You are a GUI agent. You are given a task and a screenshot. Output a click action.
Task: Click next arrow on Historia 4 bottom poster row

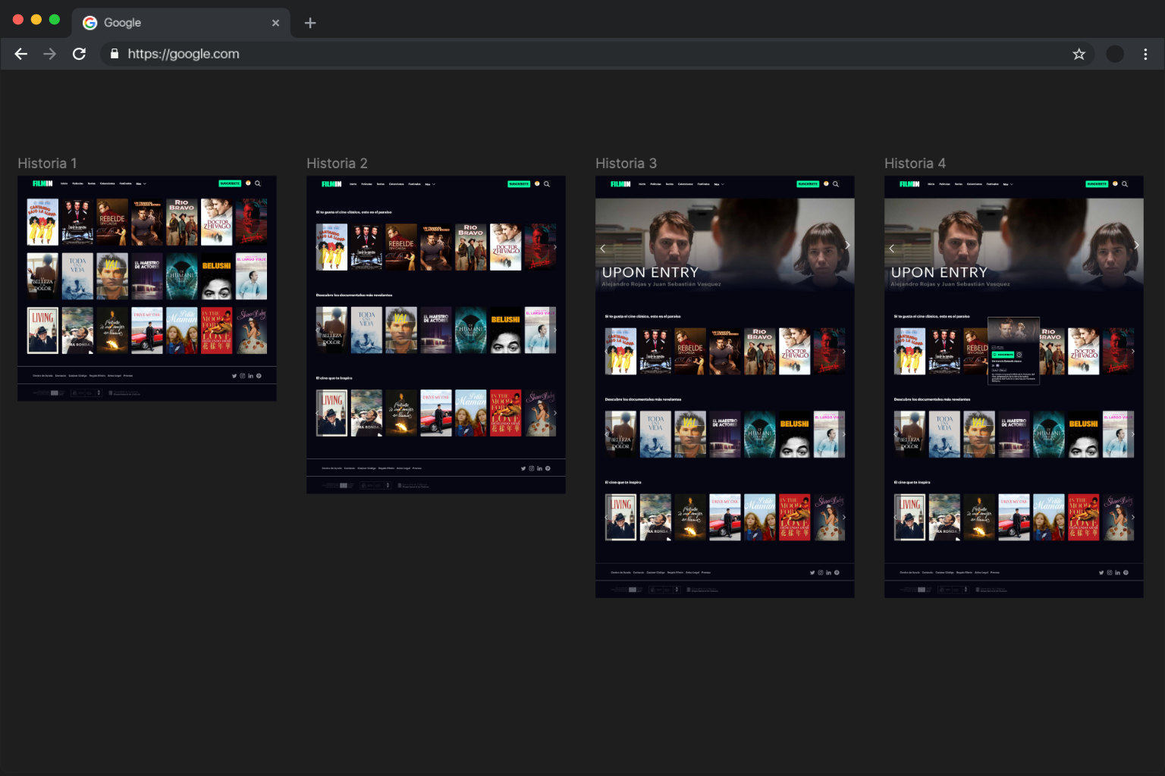pos(1133,518)
